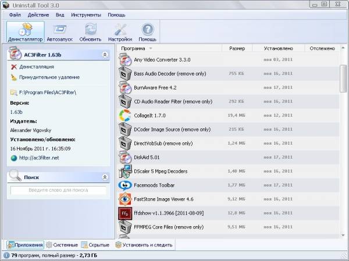The height and width of the screenshot is (261, 349).
Task: Select the CollageIt 1.7.0 entry
Action: click(228, 116)
